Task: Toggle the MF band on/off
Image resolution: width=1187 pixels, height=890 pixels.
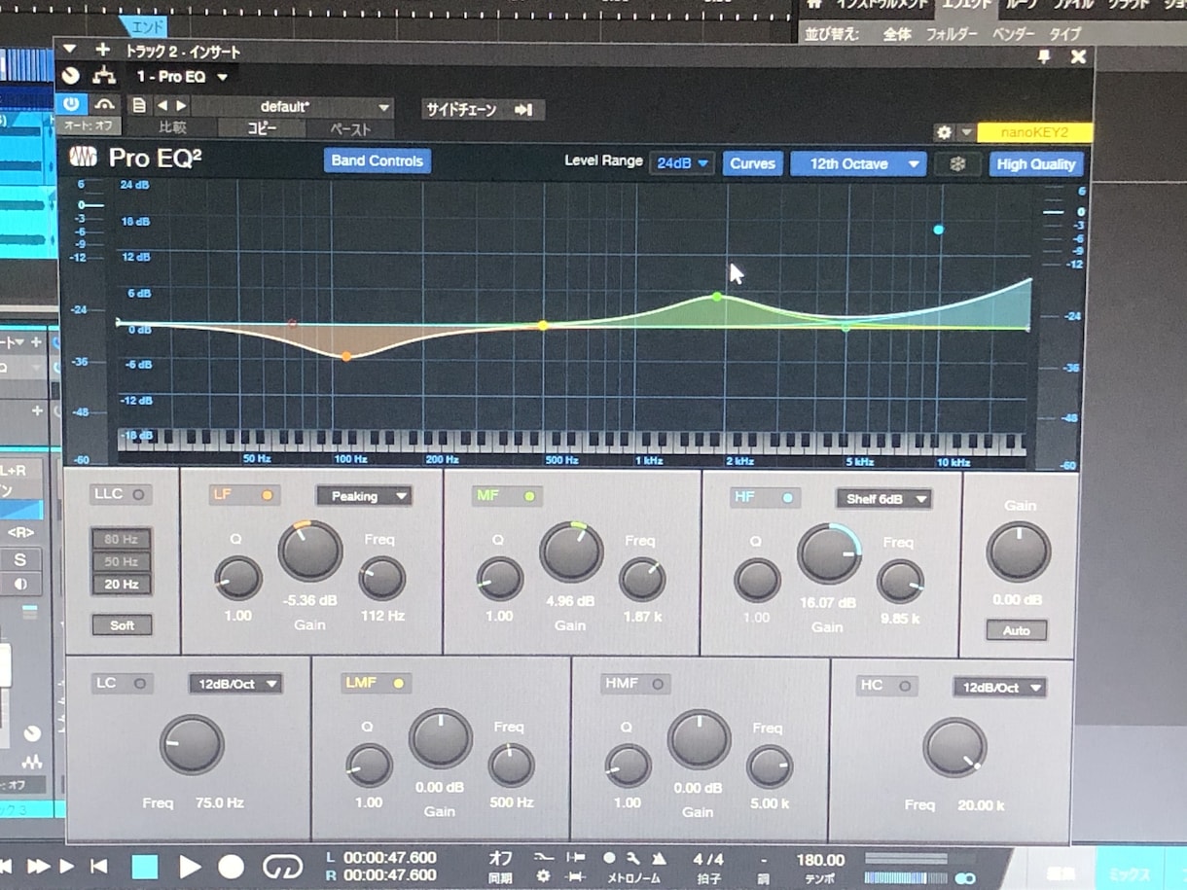Action: (x=529, y=496)
